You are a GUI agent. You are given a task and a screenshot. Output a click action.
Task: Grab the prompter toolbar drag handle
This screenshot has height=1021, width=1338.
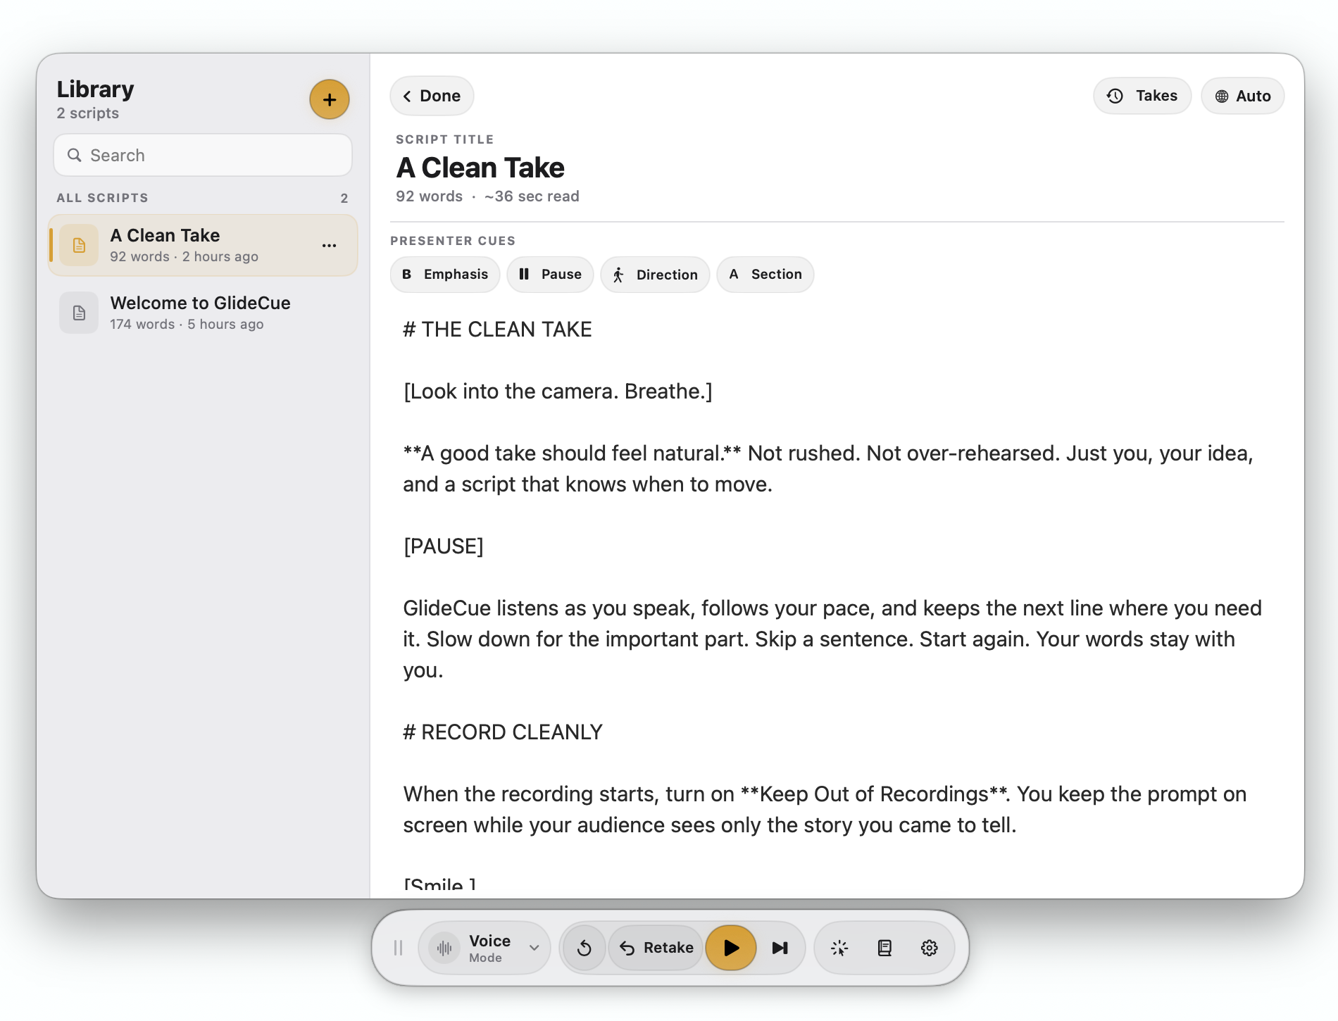(x=398, y=948)
